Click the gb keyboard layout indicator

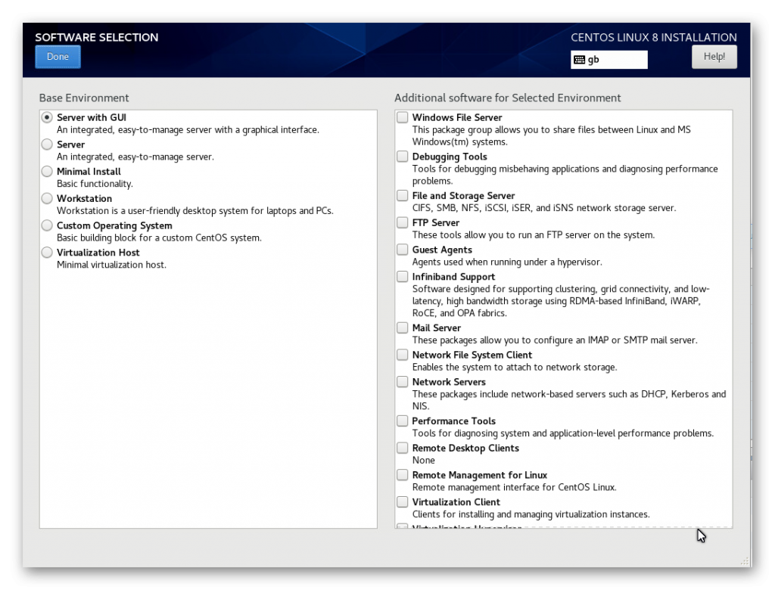tap(609, 60)
